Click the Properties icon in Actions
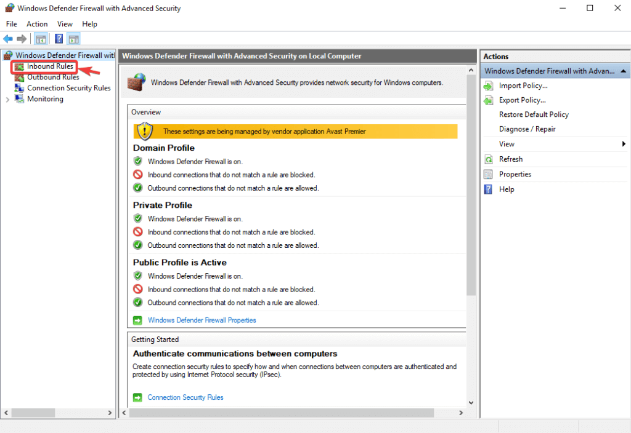 (x=488, y=174)
